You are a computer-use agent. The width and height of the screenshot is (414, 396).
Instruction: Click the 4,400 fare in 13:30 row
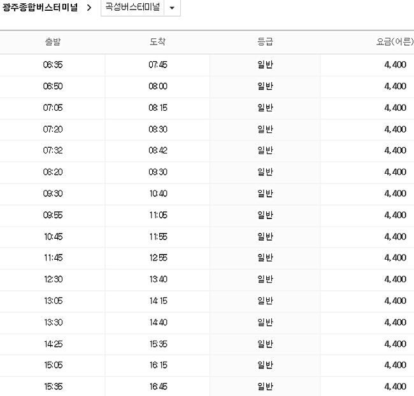(x=396, y=323)
